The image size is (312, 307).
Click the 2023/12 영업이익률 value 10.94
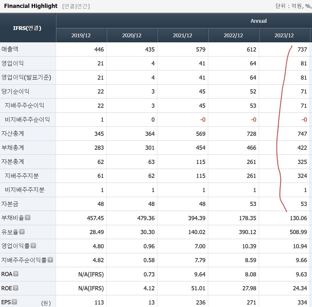pos(300,246)
